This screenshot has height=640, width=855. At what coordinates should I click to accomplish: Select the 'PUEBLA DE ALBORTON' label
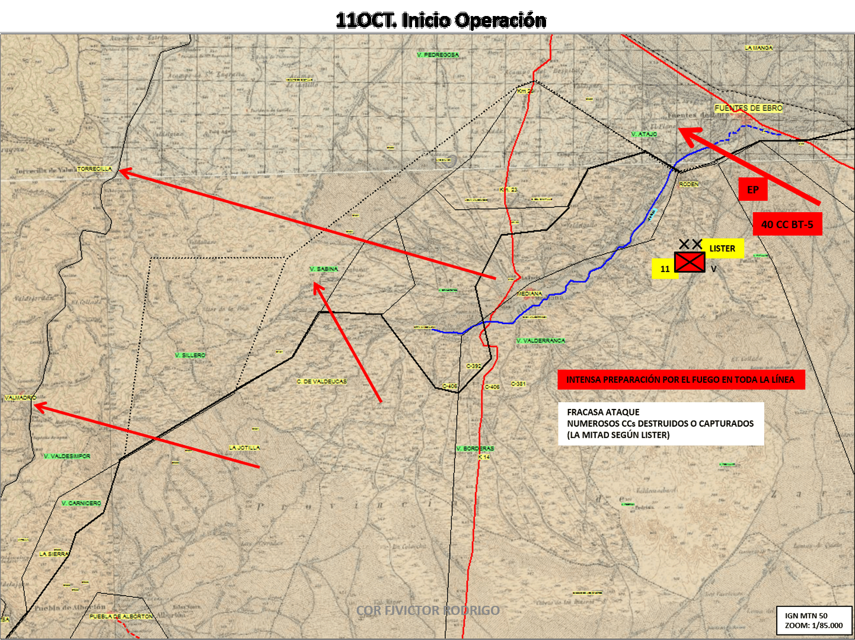(121, 616)
